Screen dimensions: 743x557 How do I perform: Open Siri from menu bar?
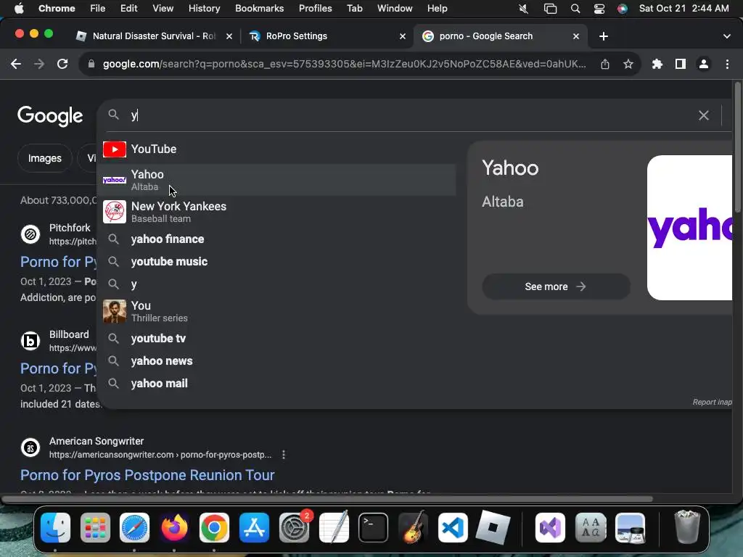(x=622, y=9)
